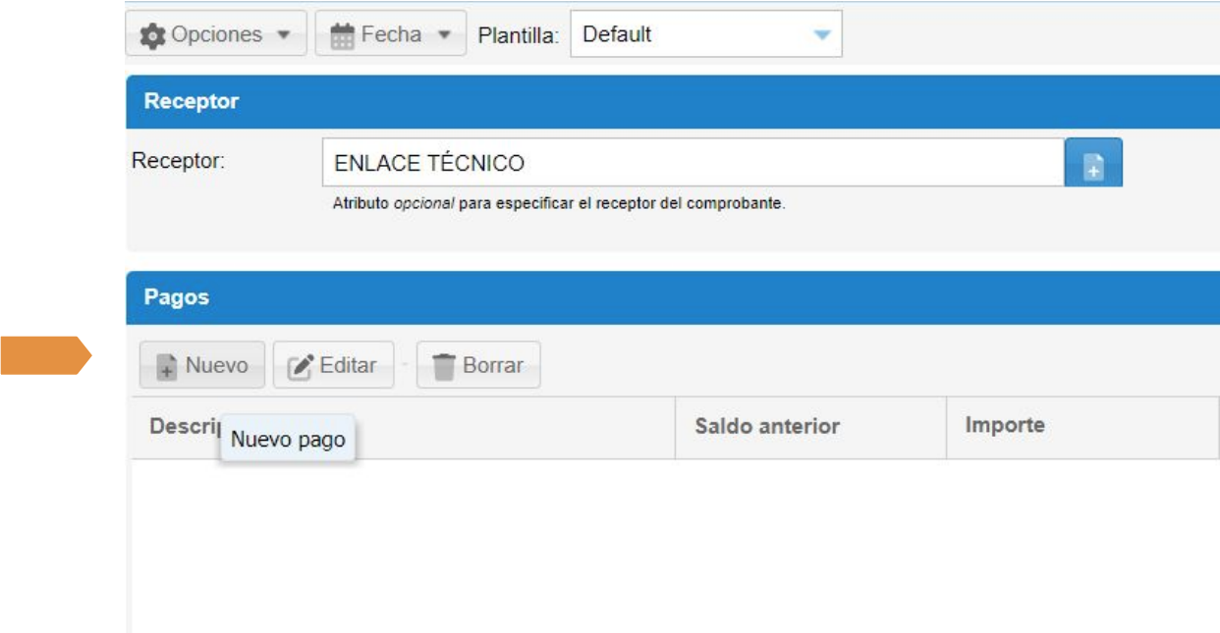The width and height of the screenshot is (1220, 633).
Task: Click the gear icon on Opciones
Action: tap(152, 35)
